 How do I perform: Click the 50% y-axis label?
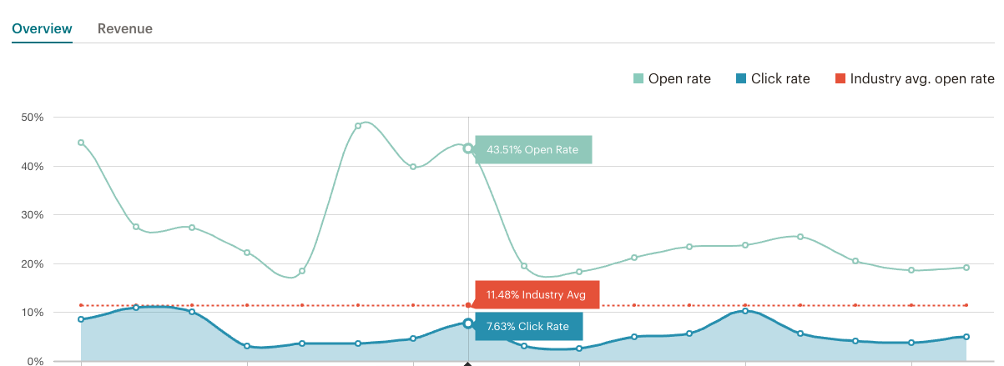[x=33, y=118]
